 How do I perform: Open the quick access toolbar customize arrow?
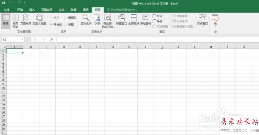point(25,3)
